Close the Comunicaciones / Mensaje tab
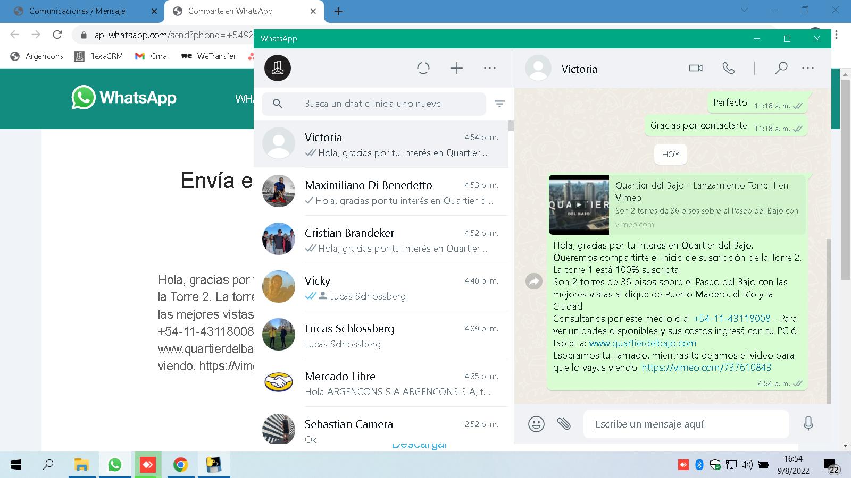Screen dimensions: 851x478 click(x=154, y=11)
